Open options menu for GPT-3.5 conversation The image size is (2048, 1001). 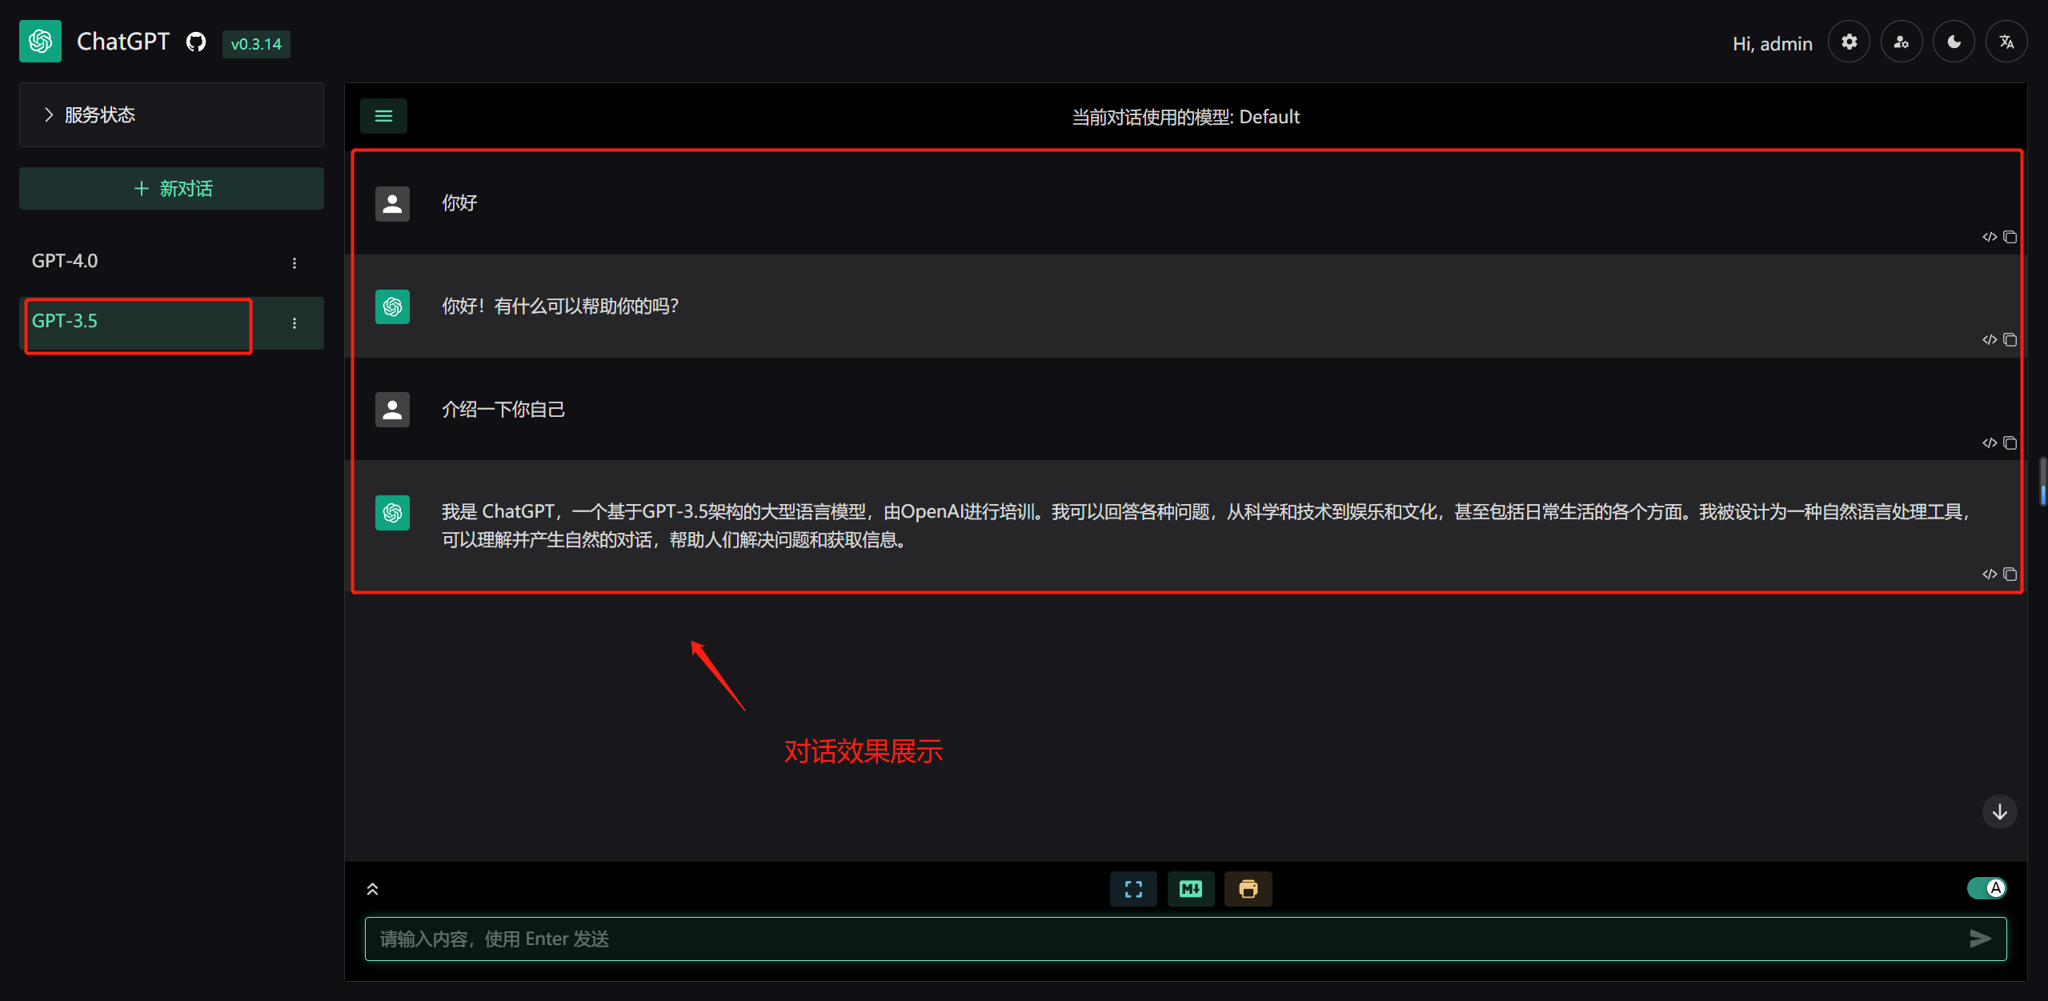[294, 323]
